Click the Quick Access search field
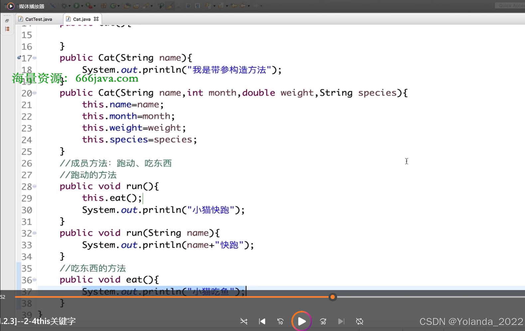The width and height of the screenshot is (525, 331). click(x=510, y=6)
